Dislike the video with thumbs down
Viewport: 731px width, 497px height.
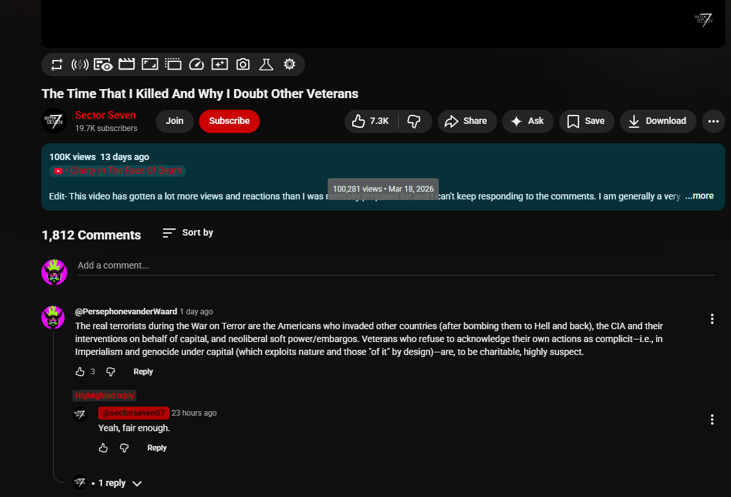[x=415, y=121]
